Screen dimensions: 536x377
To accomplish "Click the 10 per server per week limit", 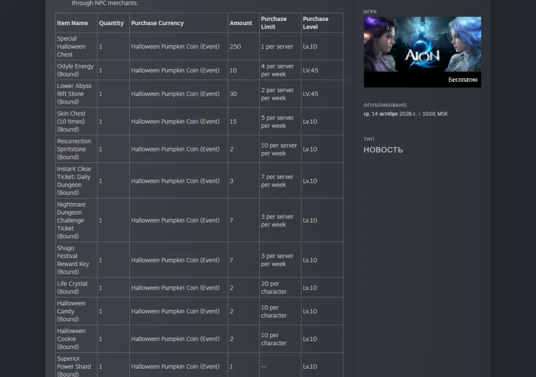I will tap(278, 149).
